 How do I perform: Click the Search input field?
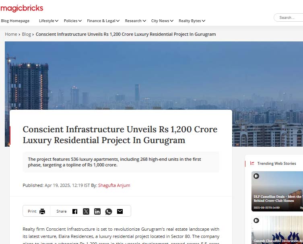pos(290,18)
